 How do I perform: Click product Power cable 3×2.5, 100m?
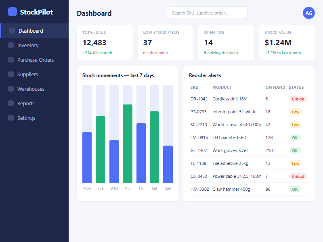(x=237, y=176)
